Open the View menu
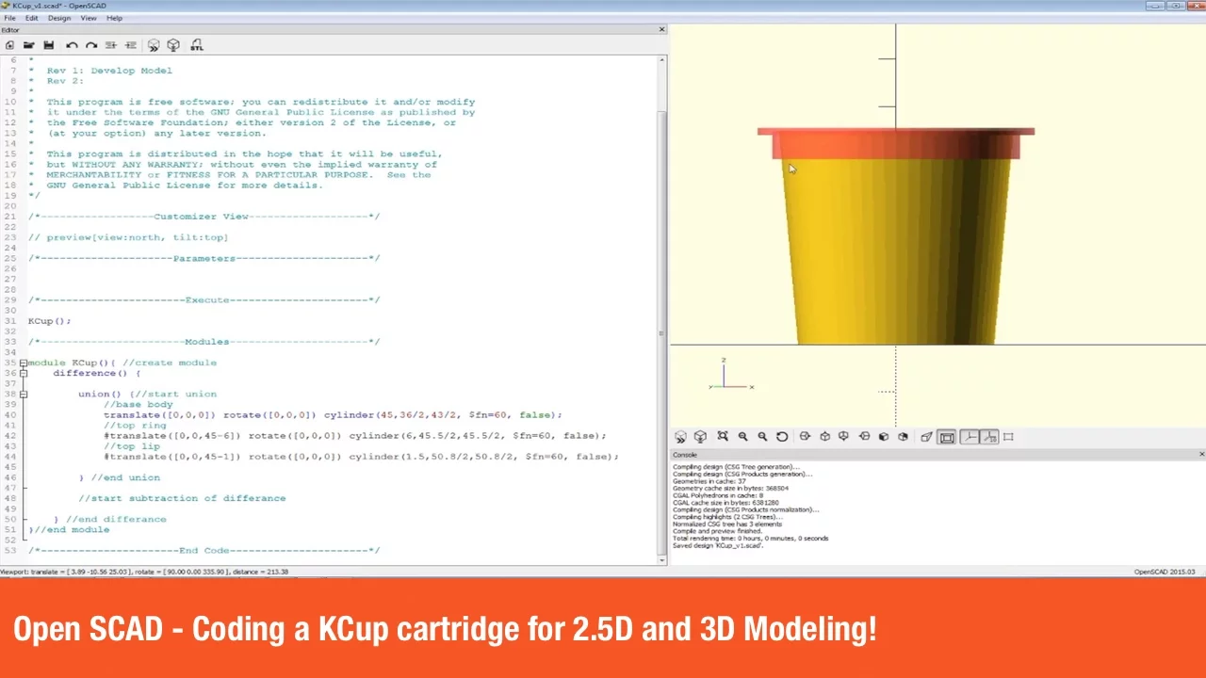This screenshot has height=678, width=1206. 89,18
